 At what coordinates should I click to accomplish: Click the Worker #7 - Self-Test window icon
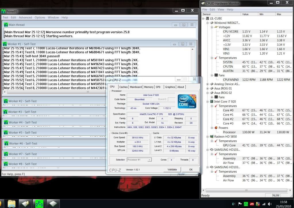(6, 154)
